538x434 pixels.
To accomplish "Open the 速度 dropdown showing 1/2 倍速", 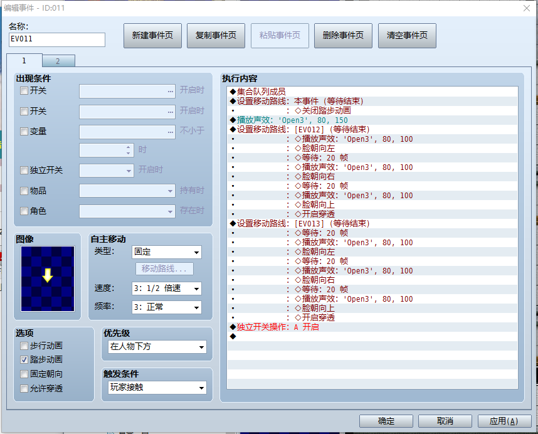I will pos(167,288).
